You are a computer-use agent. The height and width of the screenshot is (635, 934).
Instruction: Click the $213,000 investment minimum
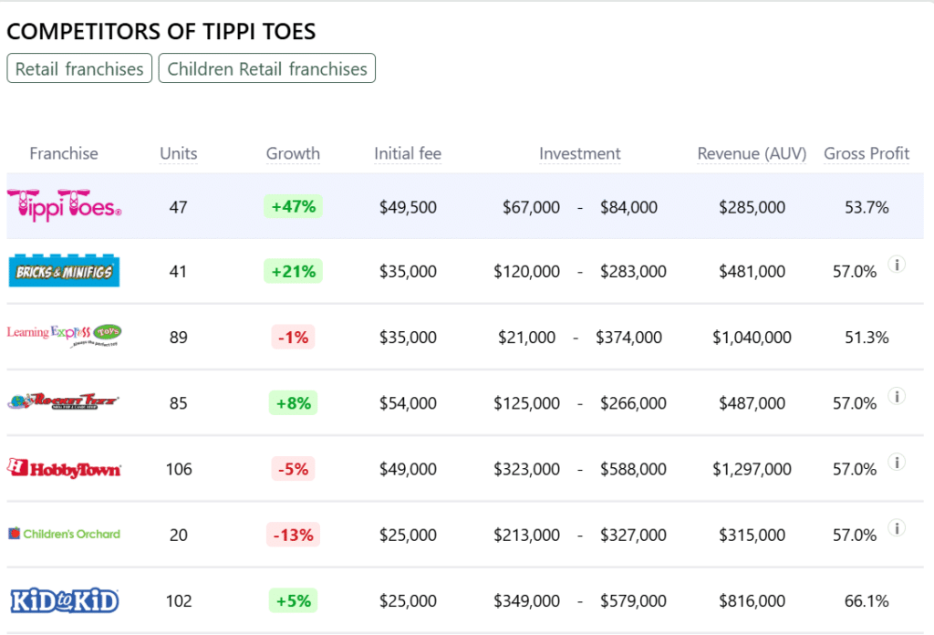[526, 535]
